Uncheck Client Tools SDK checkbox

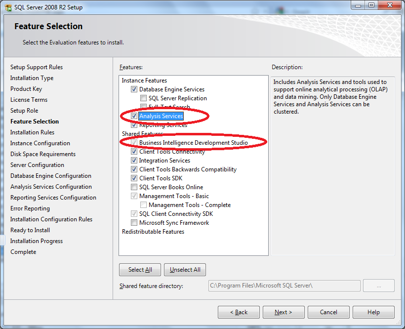click(x=134, y=178)
